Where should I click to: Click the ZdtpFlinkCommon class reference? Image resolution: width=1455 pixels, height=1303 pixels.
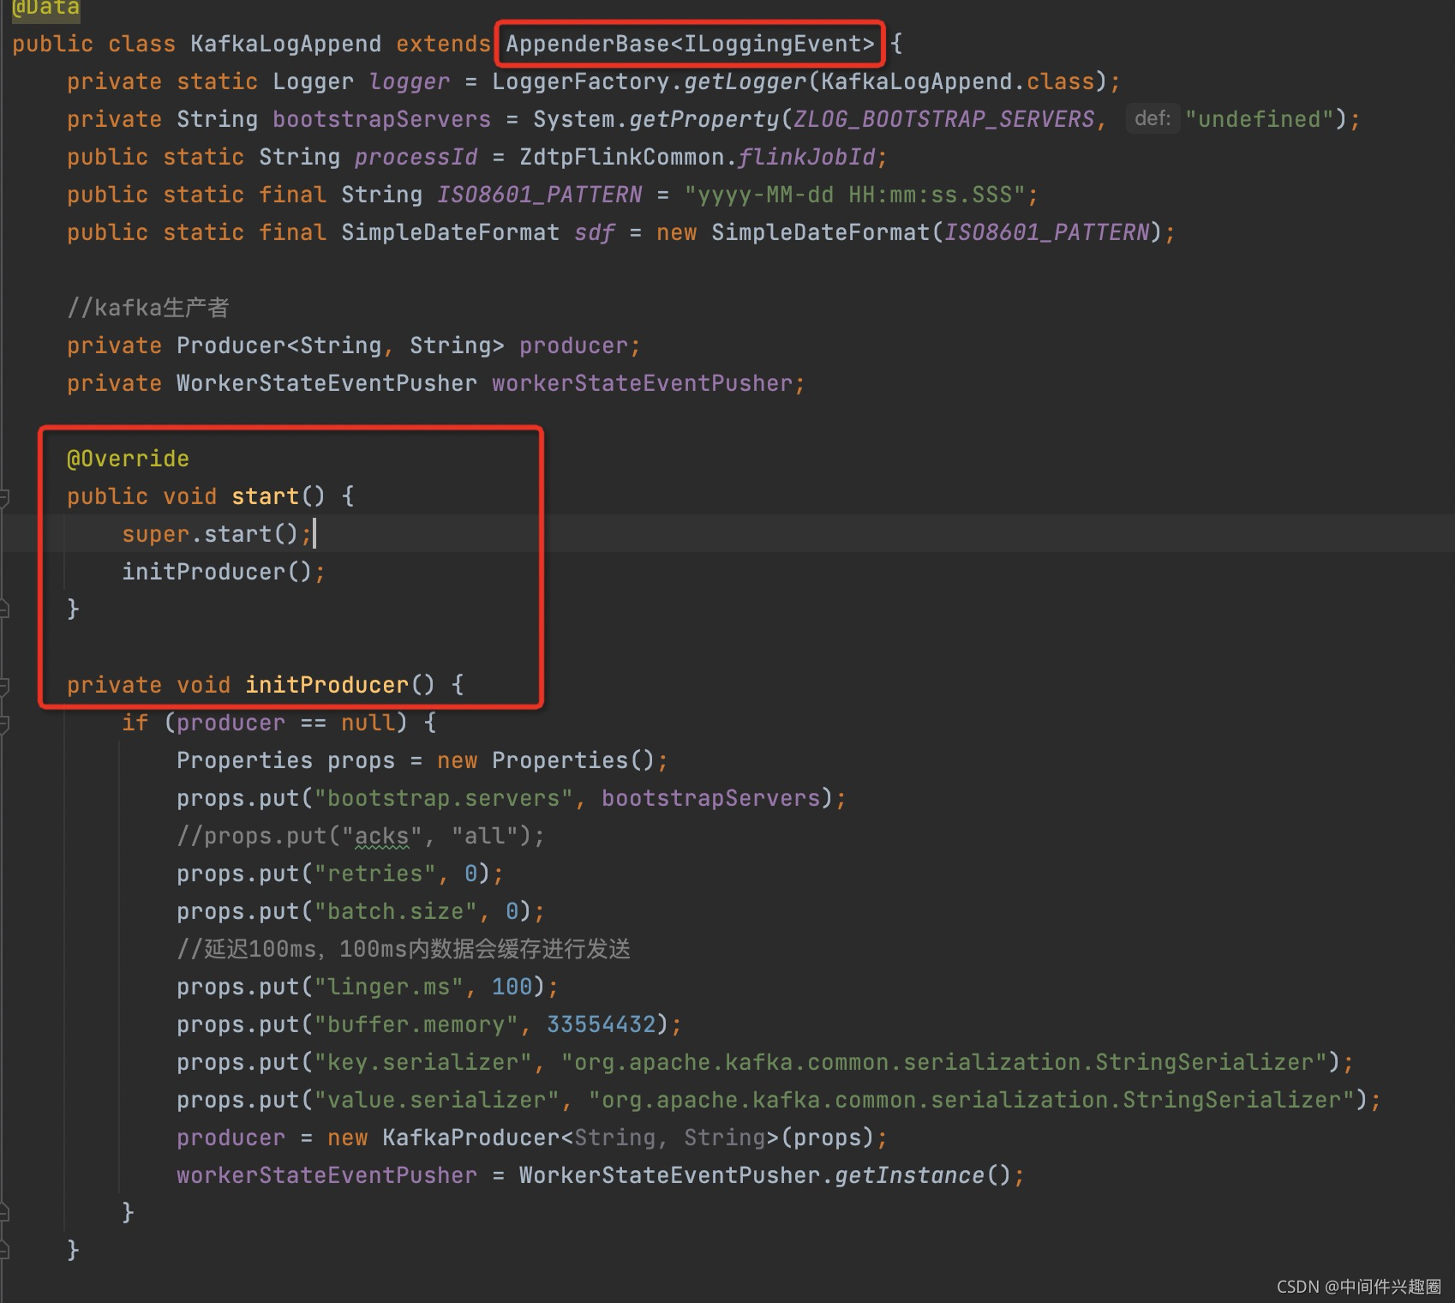pos(622,157)
